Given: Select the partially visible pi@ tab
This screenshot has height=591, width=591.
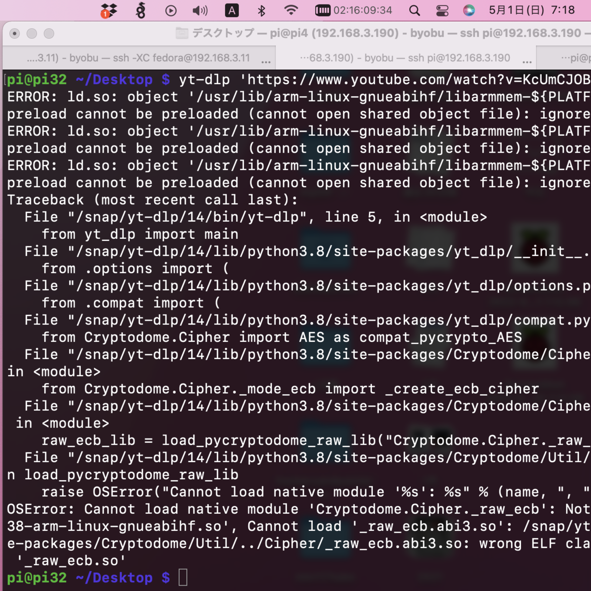Looking at the screenshot, I should click(x=564, y=58).
